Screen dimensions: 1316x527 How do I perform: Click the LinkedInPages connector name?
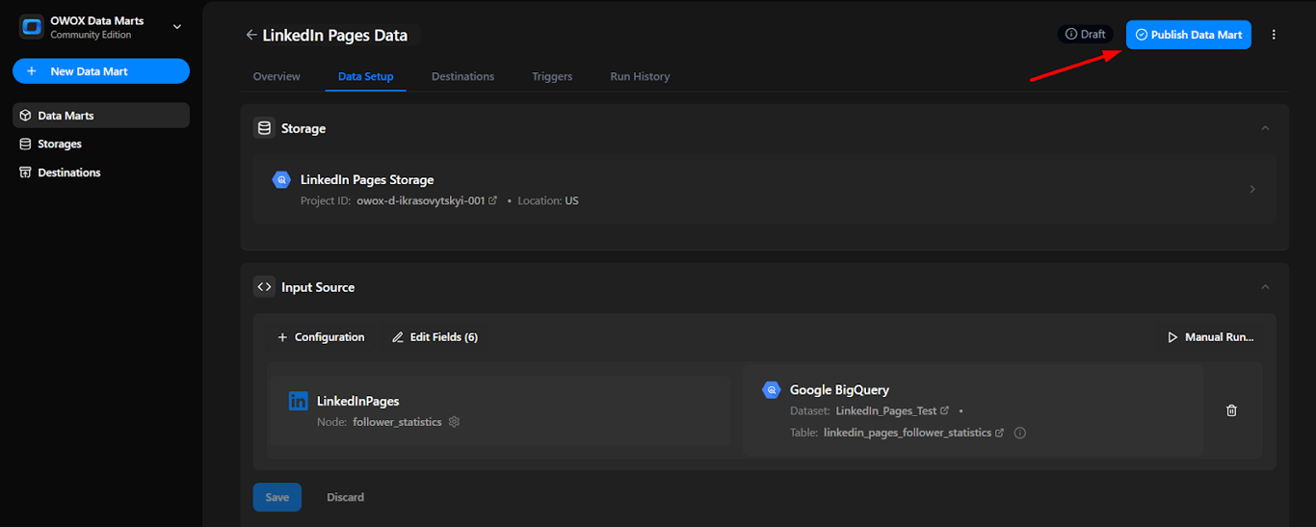357,401
